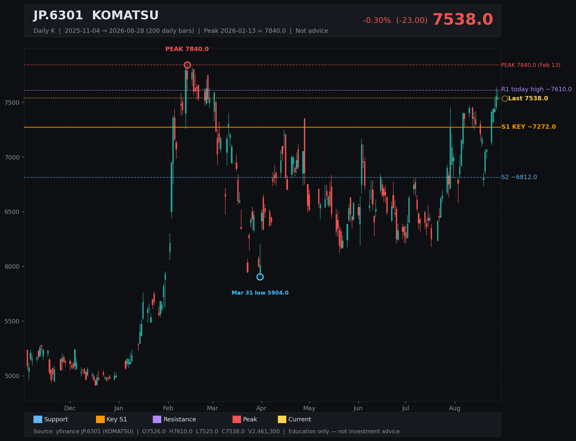
Task: Click the 7500 y-axis tick label
Action: coord(12,102)
